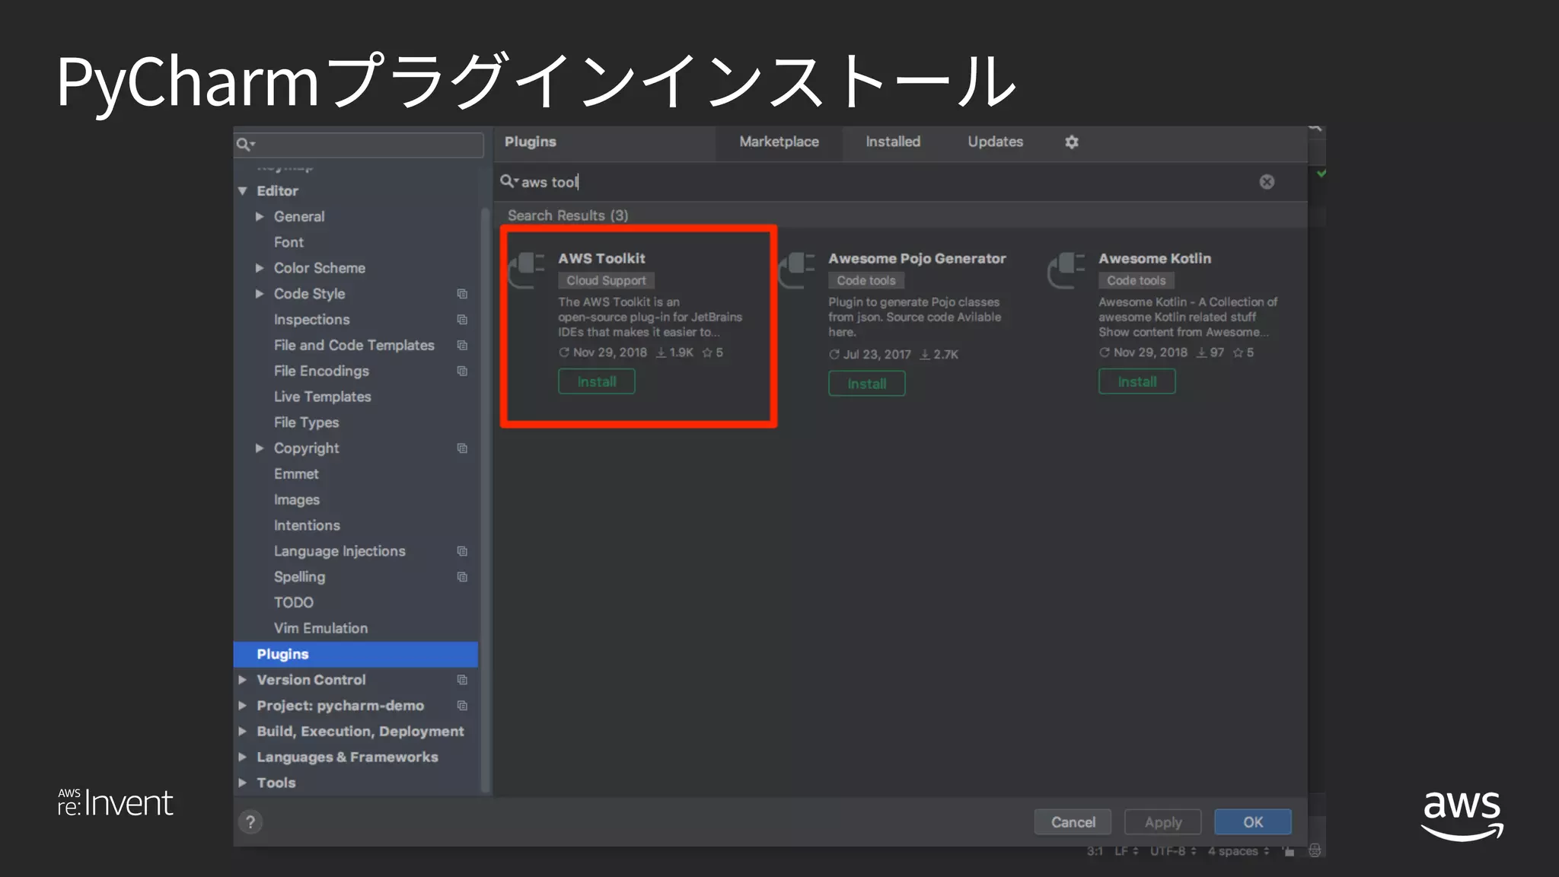Expand the Build, Execution, Deployment section

tap(243, 732)
